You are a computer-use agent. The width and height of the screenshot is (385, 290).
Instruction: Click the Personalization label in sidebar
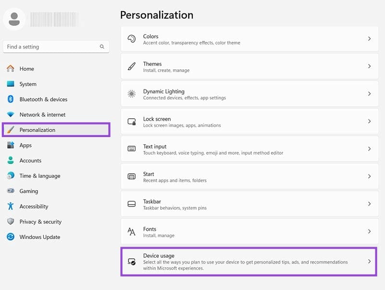tap(38, 130)
